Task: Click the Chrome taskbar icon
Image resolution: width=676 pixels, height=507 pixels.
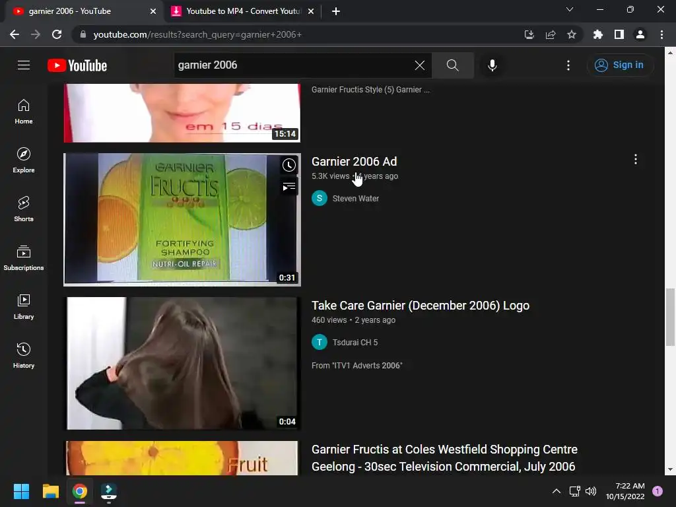Action: 80,491
